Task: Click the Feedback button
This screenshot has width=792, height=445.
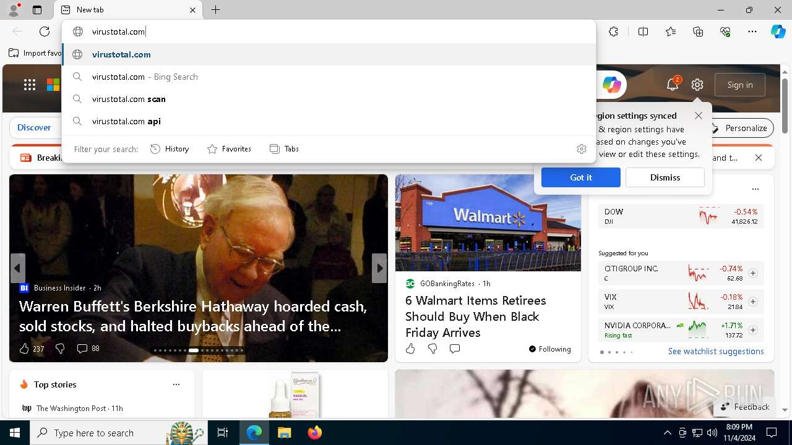Action: coord(744,407)
